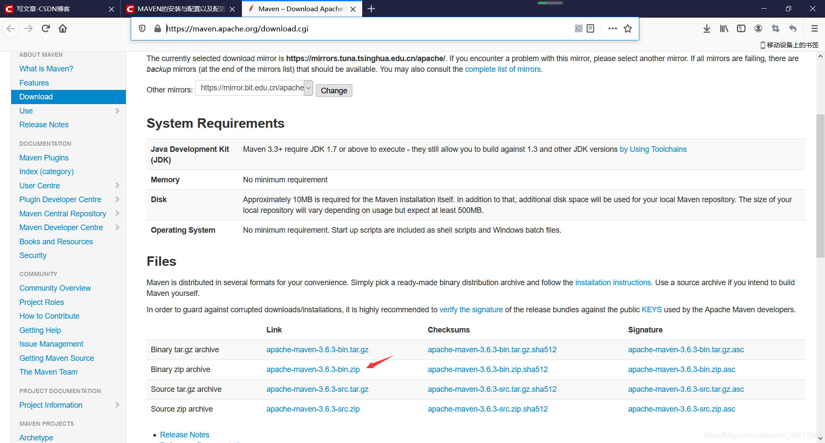The height and width of the screenshot is (443, 825).
Task: Open the browser home page
Action: [63, 29]
